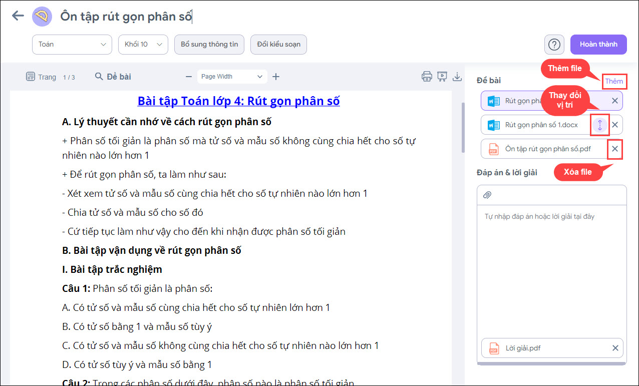The width and height of the screenshot is (639, 386).
Task: Click the search magnifier icon
Action: (99, 77)
